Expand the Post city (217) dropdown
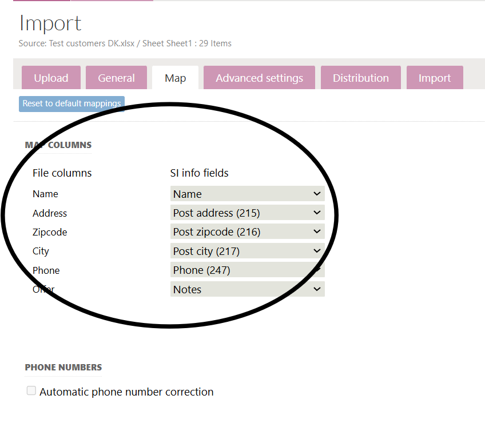Image resolution: width=485 pixels, height=443 pixels. 247,251
